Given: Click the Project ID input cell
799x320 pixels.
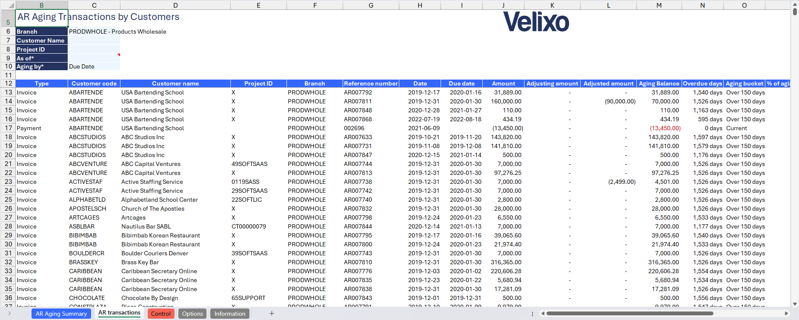Looking at the screenshot, I should point(94,49).
